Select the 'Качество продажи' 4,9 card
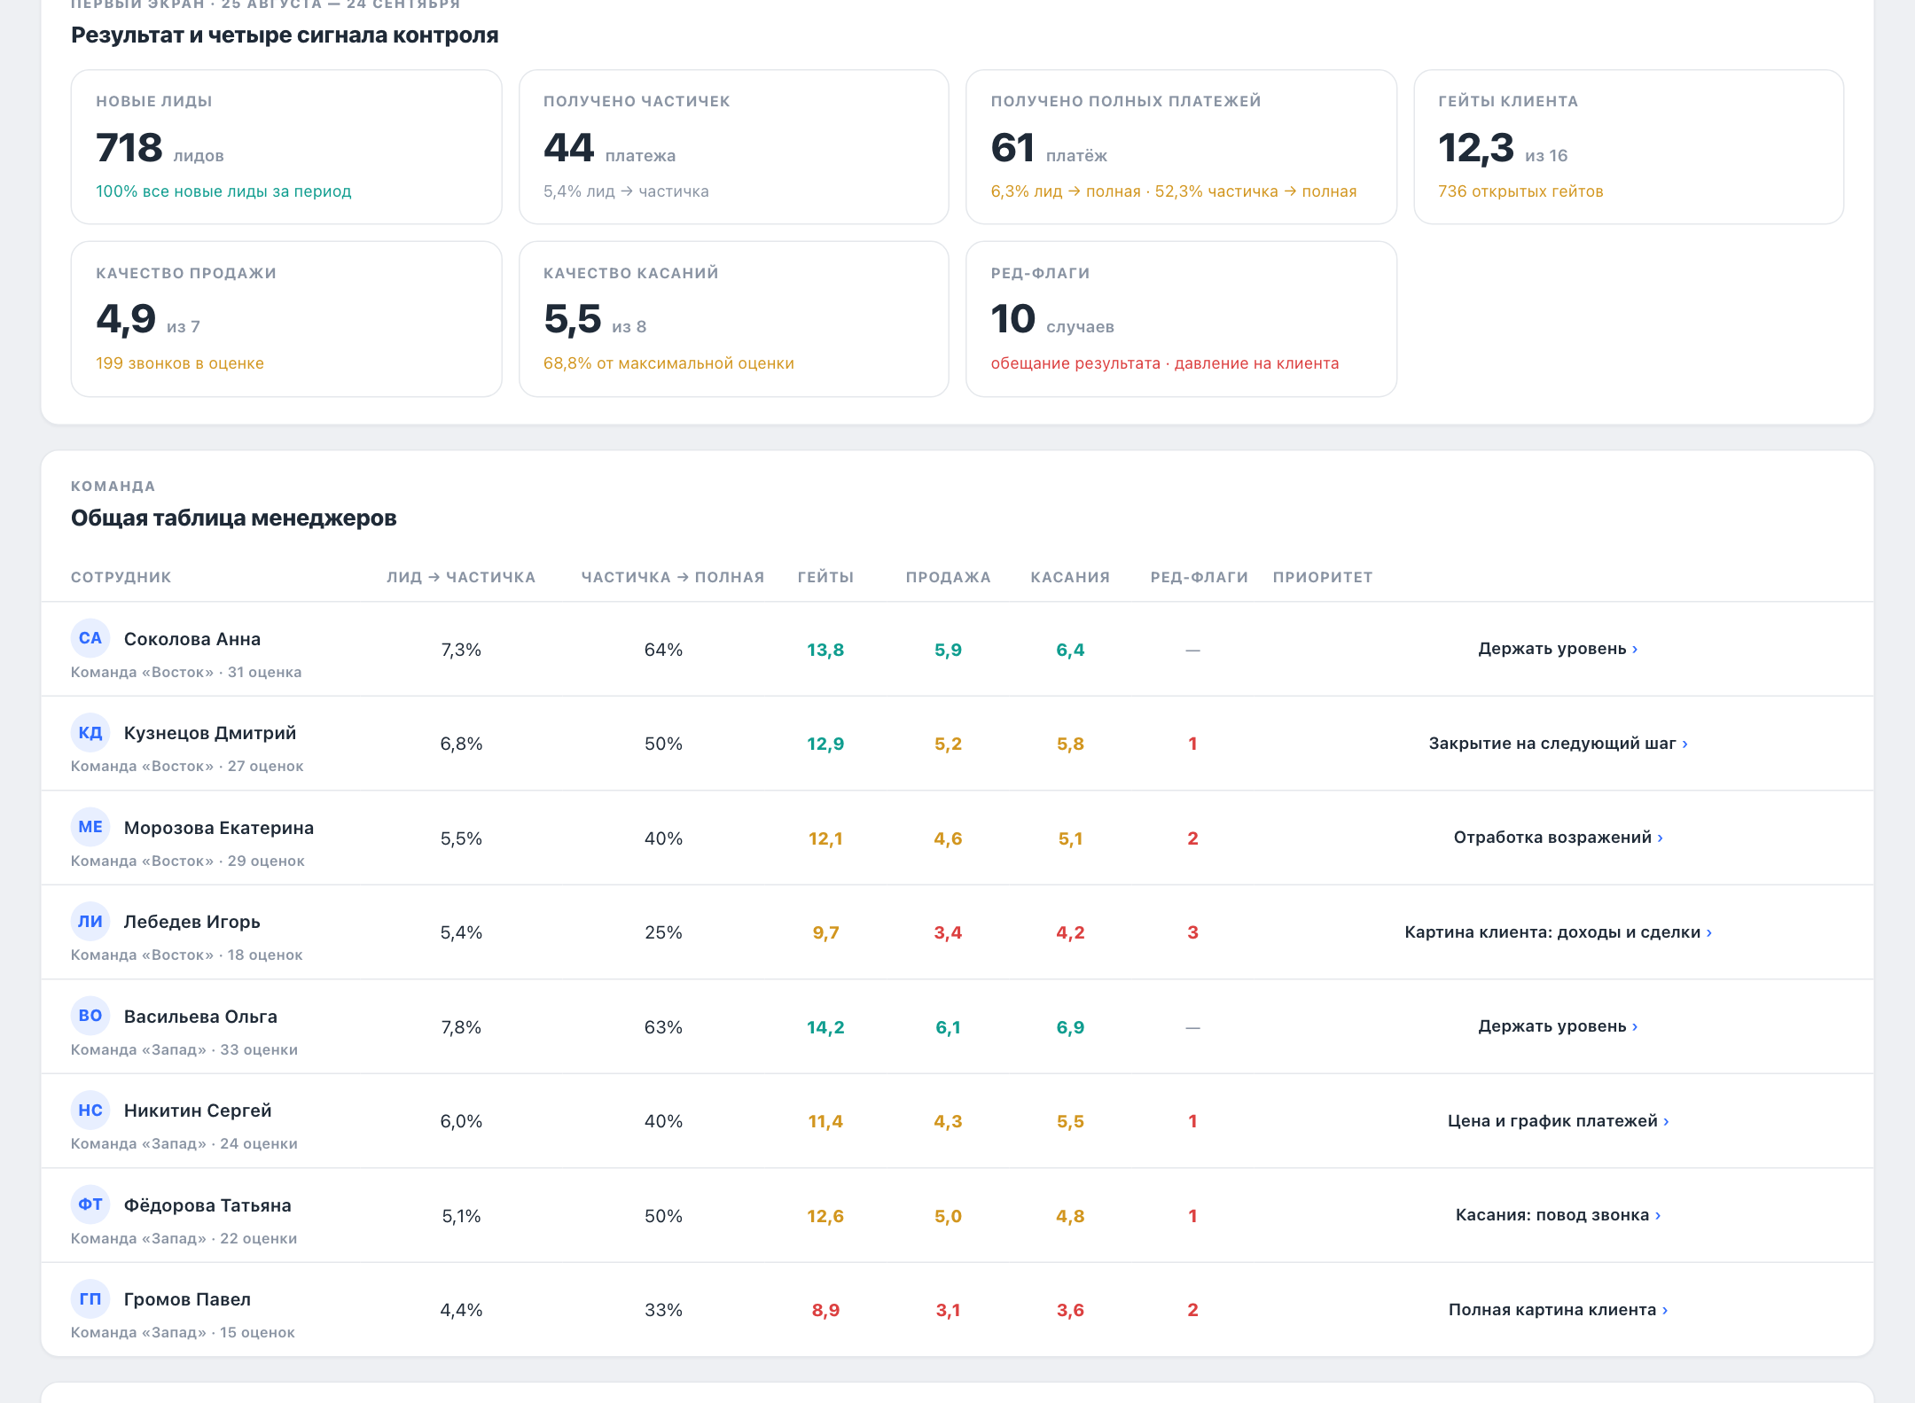This screenshot has width=1915, height=1403. pyautogui.click(x=286, y=319)
